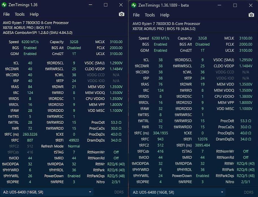Screen dimensions: 258x197
Task: Click ZenTimings 1.36 app logo icon
Action: (4, 5)
